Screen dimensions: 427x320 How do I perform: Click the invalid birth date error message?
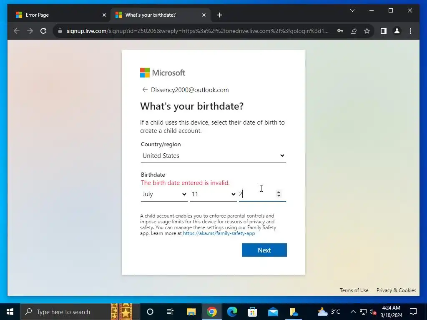pos(185,183)
